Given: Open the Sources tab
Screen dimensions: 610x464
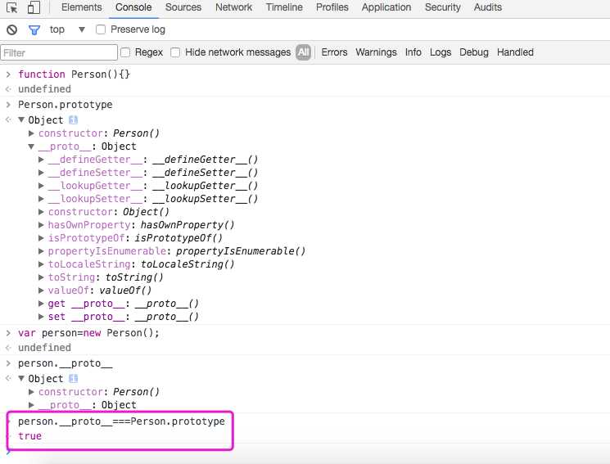Looking at the screenshot, I should coord(183,7).
